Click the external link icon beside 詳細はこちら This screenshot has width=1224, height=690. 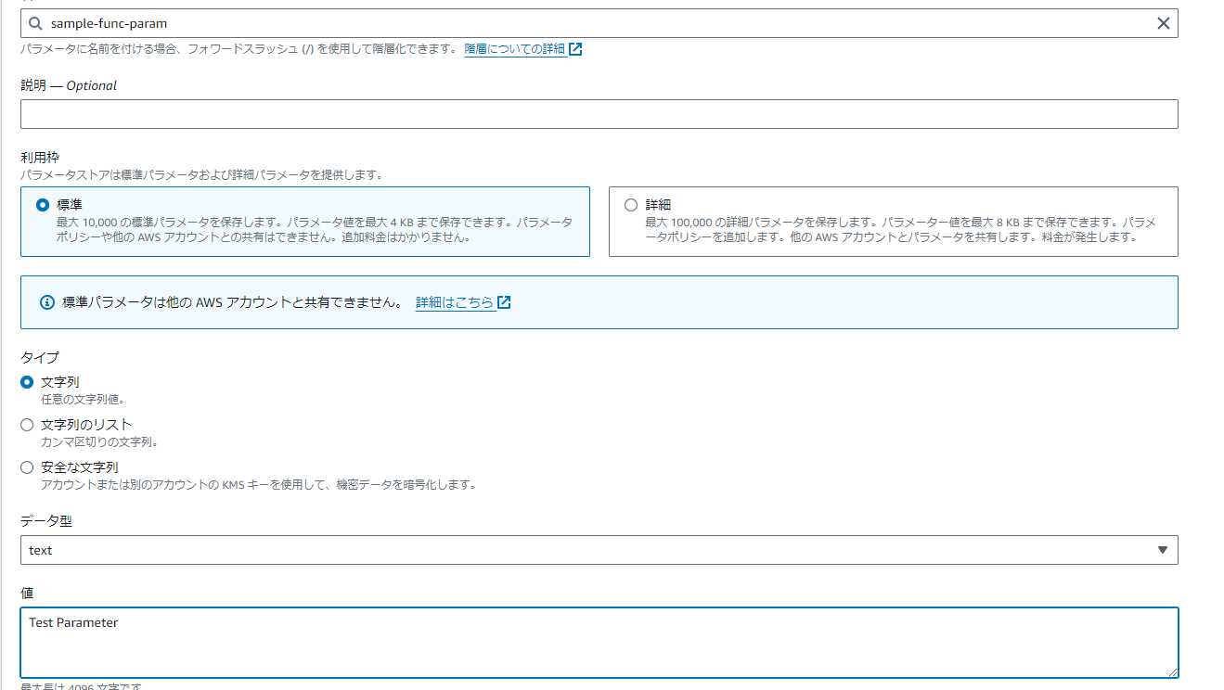click(504, 302)
